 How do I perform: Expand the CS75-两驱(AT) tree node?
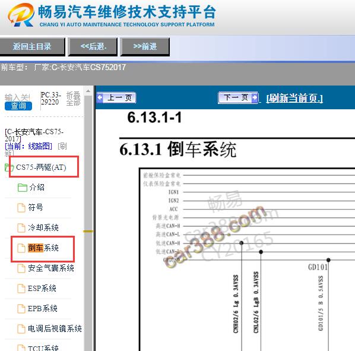pos(41,167)
